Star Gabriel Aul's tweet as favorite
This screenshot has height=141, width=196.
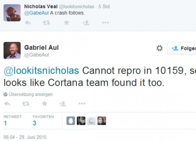pos(45,103)
